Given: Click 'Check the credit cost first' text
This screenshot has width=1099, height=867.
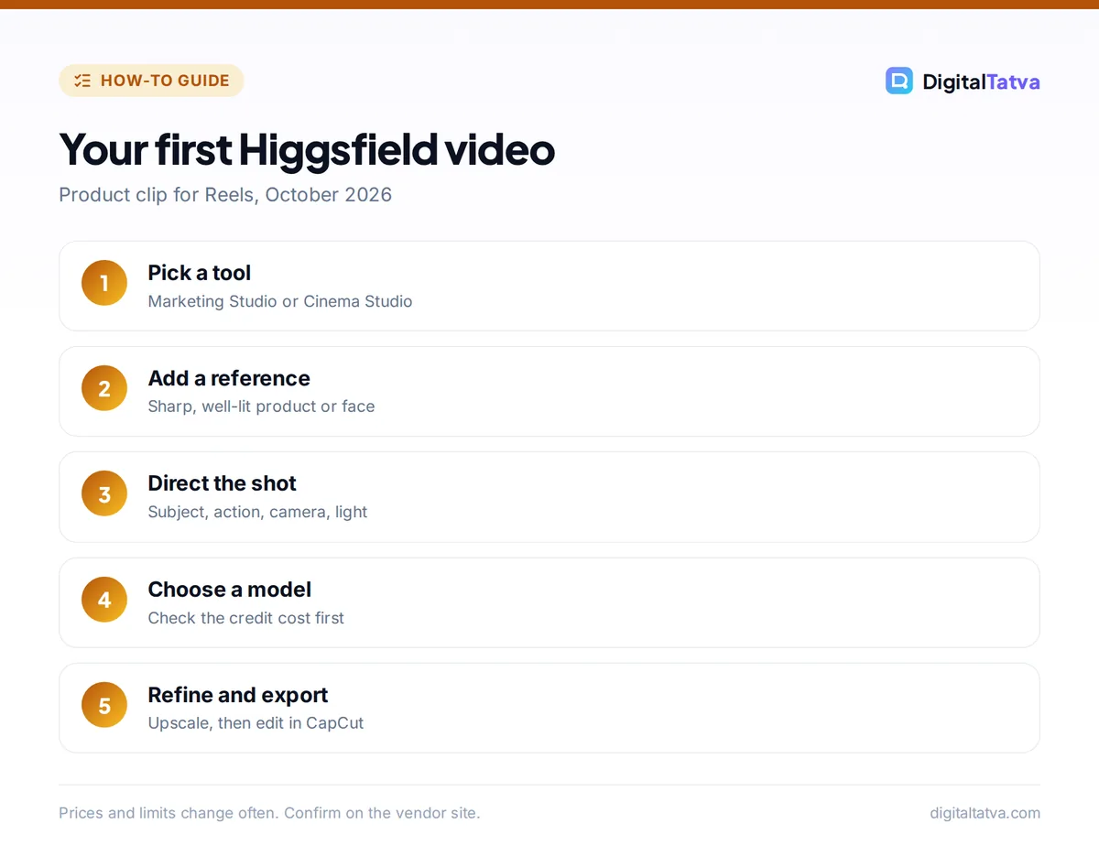Looking at the screenshot, I should click(246, 618).
